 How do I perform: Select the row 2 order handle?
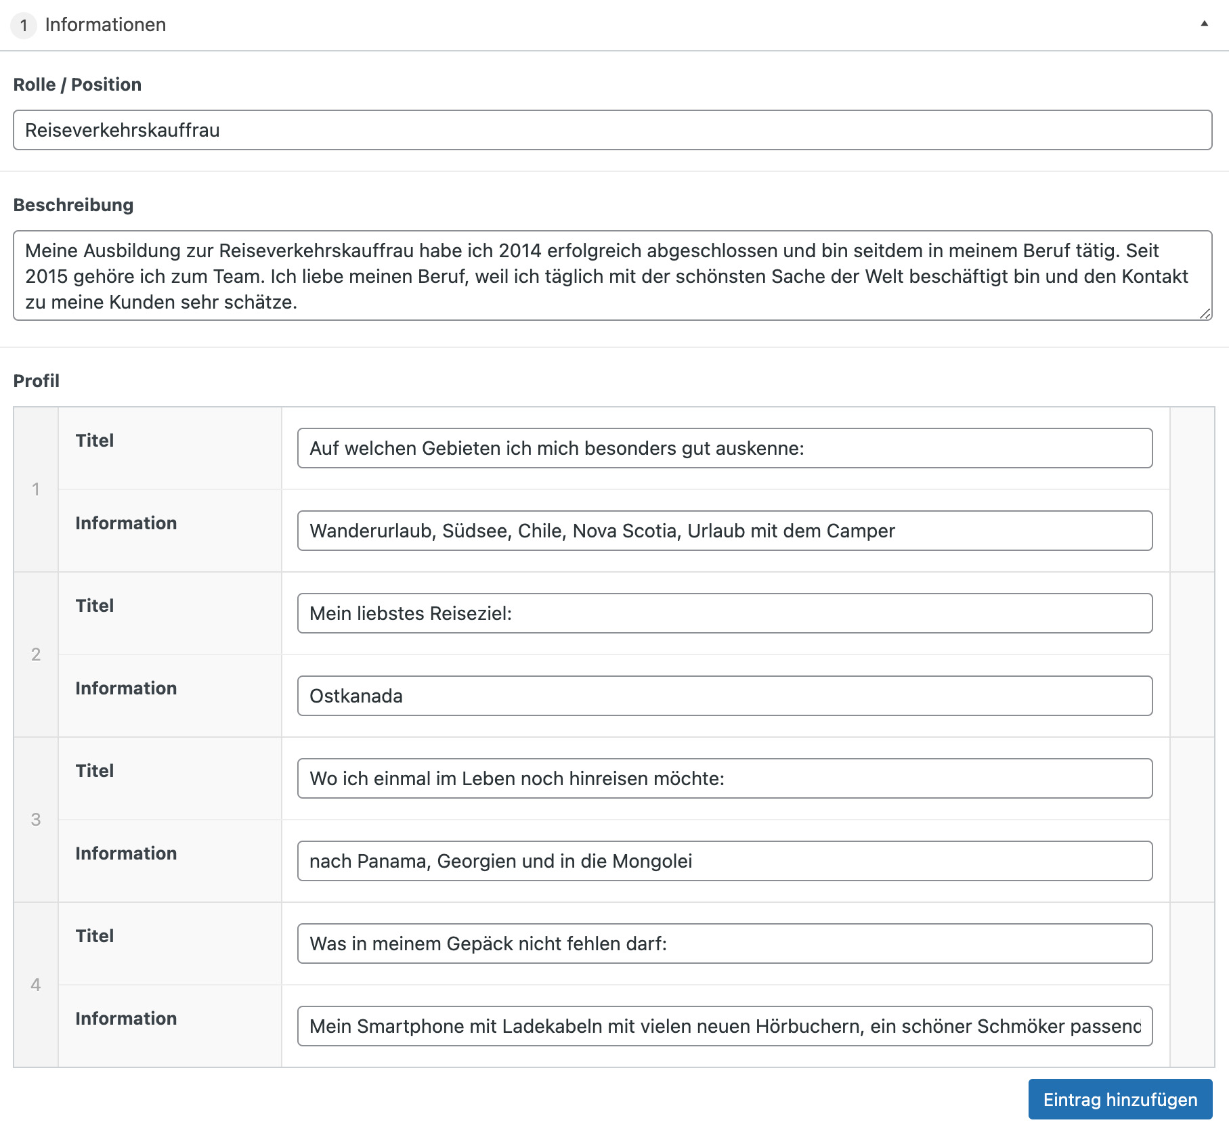coord(36,654)
